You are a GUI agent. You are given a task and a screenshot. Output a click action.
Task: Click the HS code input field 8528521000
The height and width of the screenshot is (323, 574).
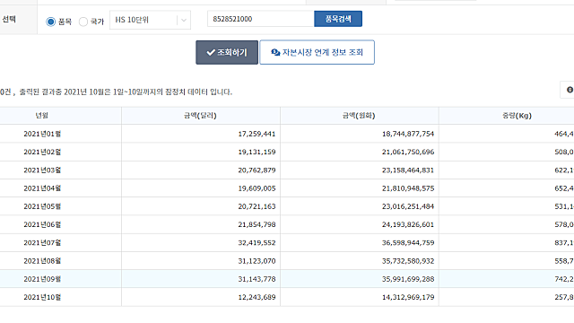261,19
